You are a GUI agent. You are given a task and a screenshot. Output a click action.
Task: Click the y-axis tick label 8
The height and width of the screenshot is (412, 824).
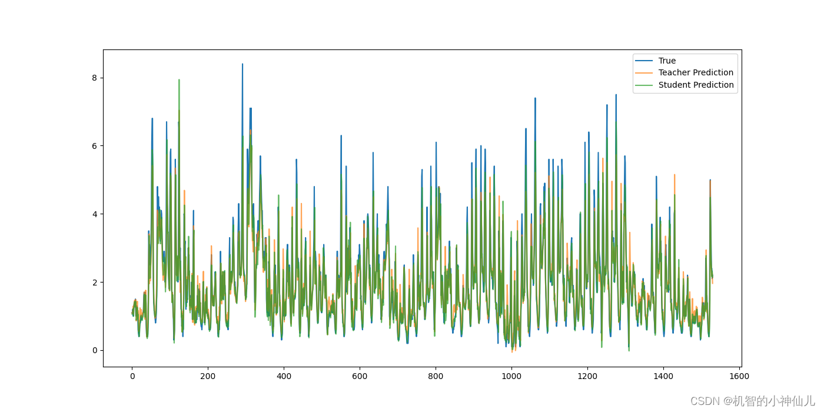coord(94,78)
